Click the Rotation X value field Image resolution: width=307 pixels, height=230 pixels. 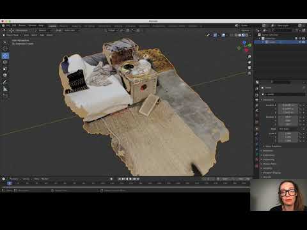pyautogui.click(x=288, y=117)
